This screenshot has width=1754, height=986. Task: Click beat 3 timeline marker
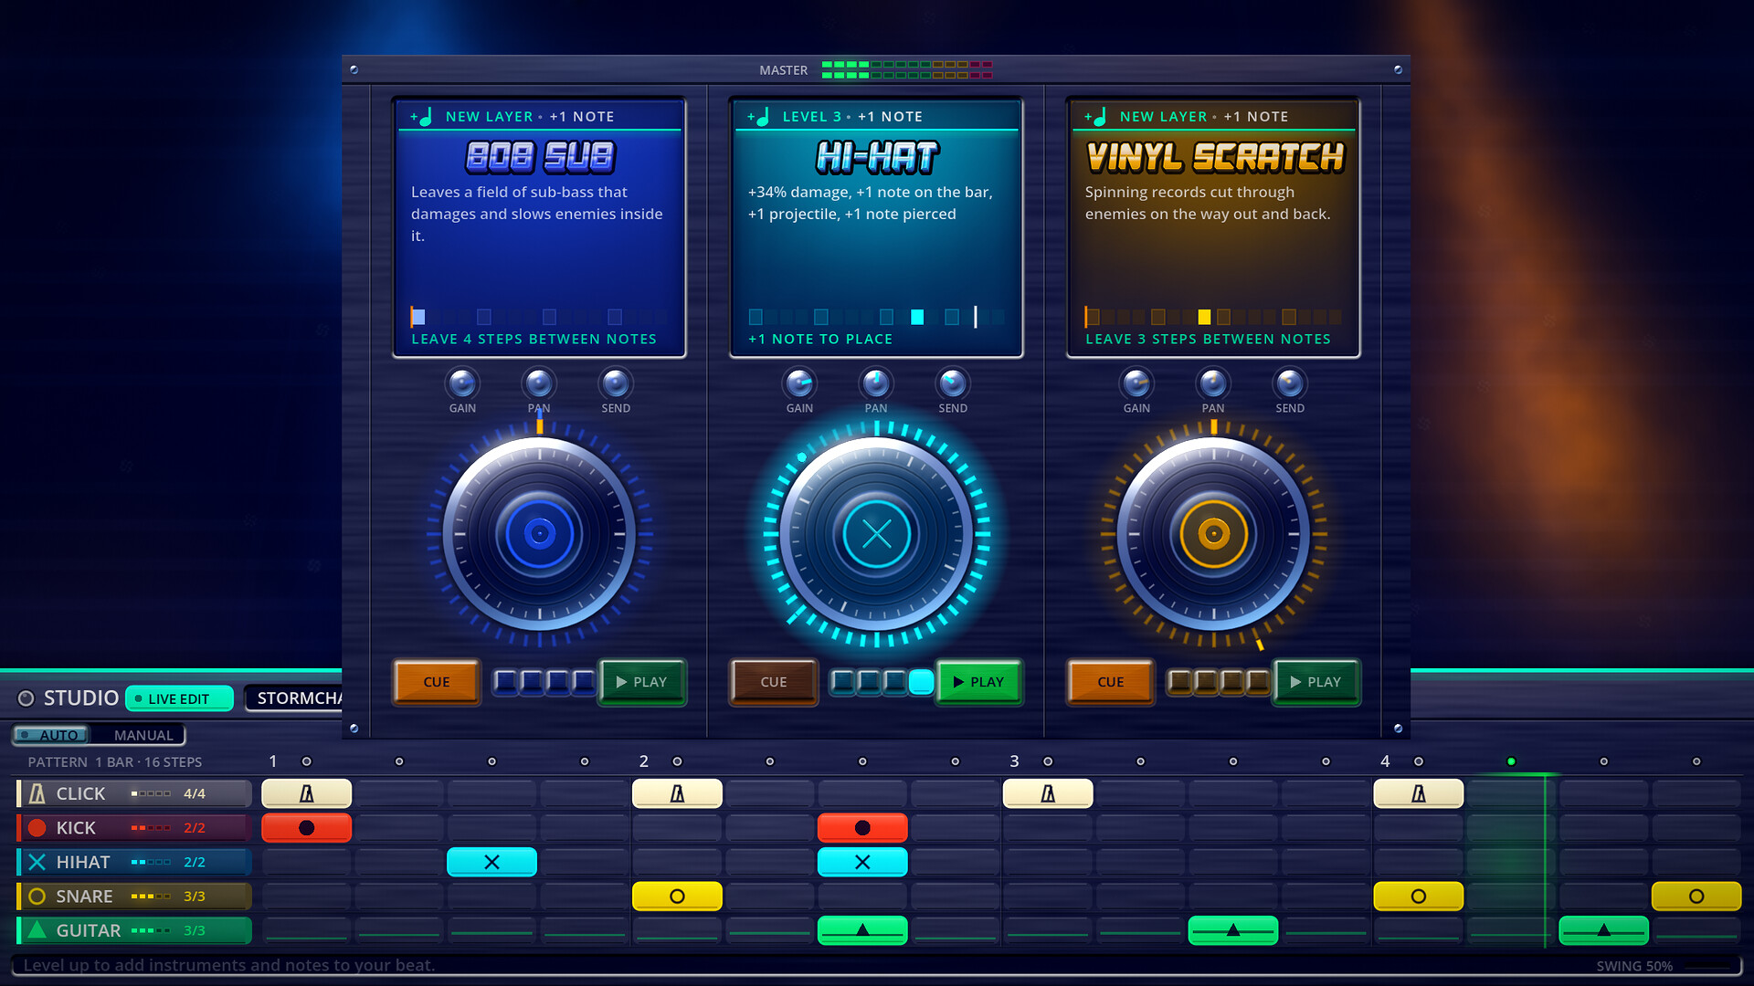click(1048, 761)
